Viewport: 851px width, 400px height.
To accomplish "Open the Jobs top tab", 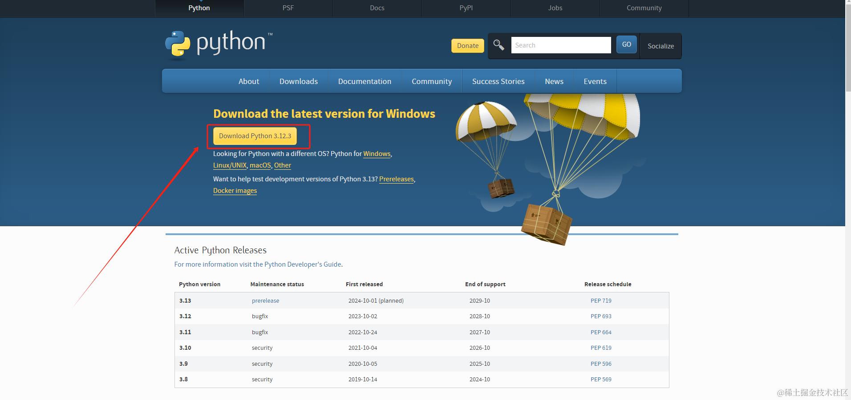I will coord(555,8).
